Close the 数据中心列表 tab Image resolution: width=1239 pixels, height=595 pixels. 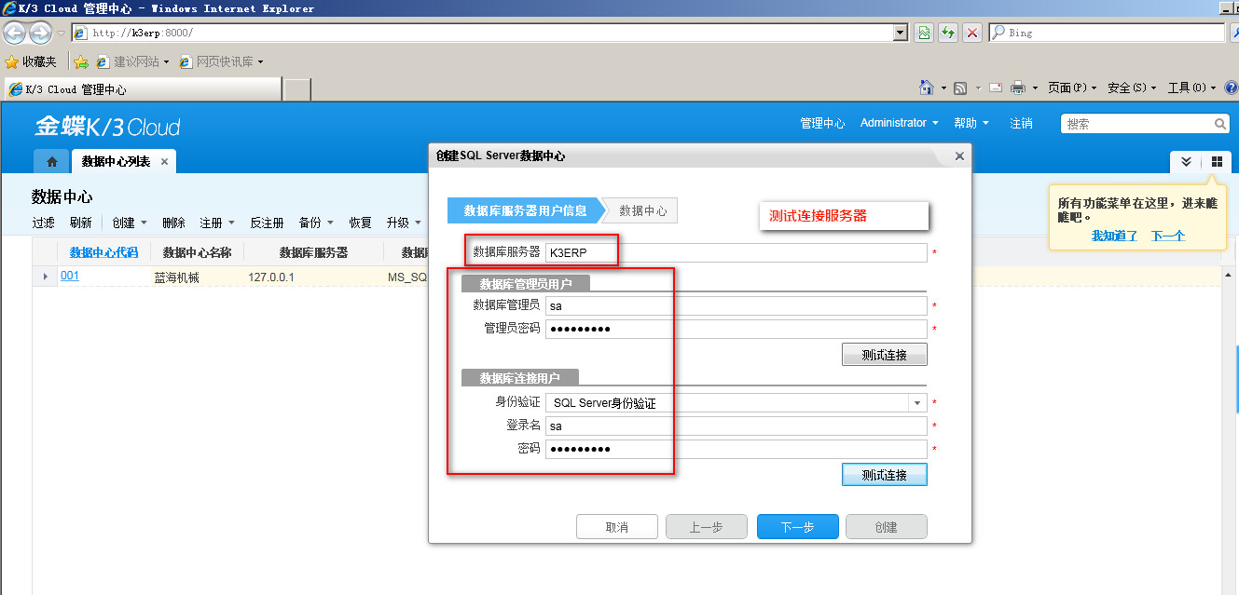[164, 161]
